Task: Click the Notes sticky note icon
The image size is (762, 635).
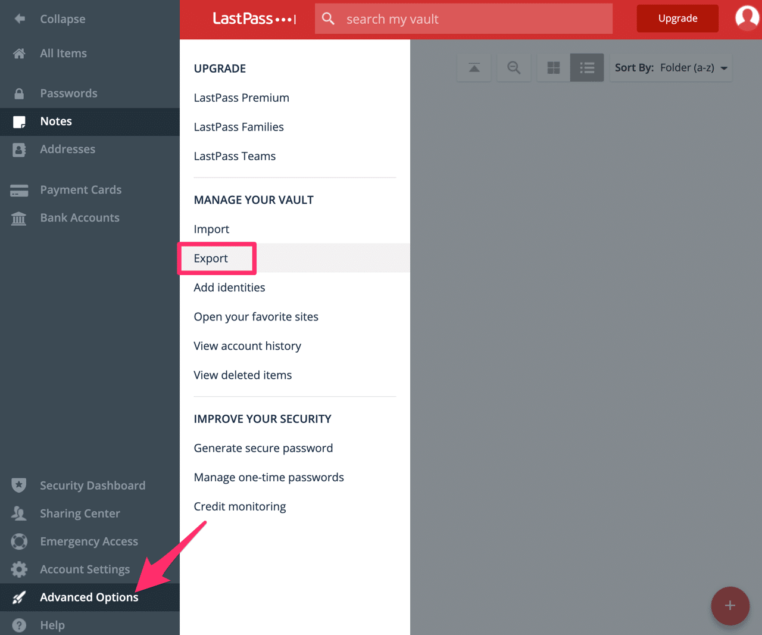Action: 19,122
